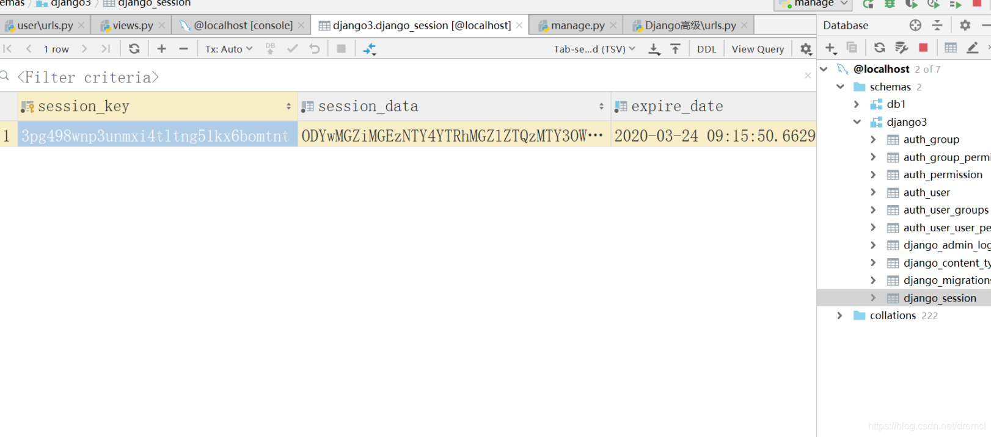Viewport: 991px width, 437px height.
Task: Collapse the schemas folder
Action: click(x=841, y=87)
